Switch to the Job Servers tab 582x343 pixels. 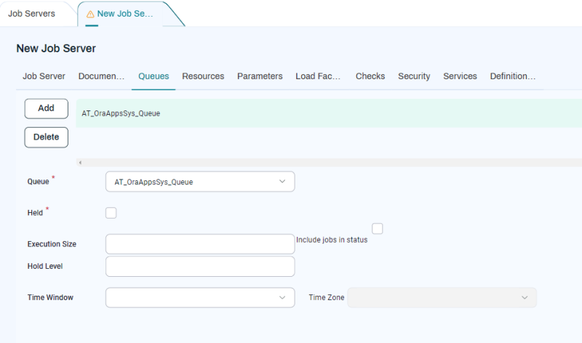point(31,14)
